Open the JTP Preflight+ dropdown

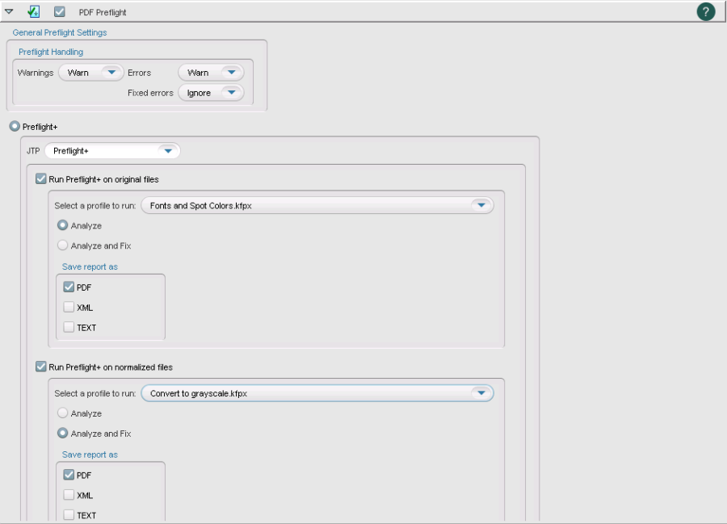pyautogui.click(x=112, y=150)
